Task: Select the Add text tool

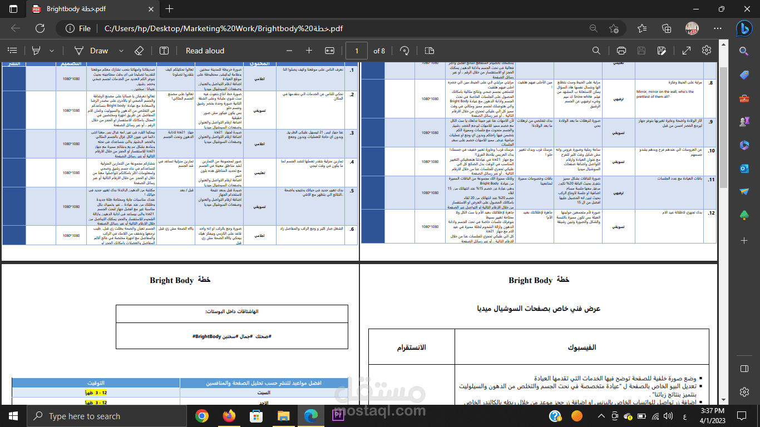Action: pyautogui.click(x=165, y=51)
